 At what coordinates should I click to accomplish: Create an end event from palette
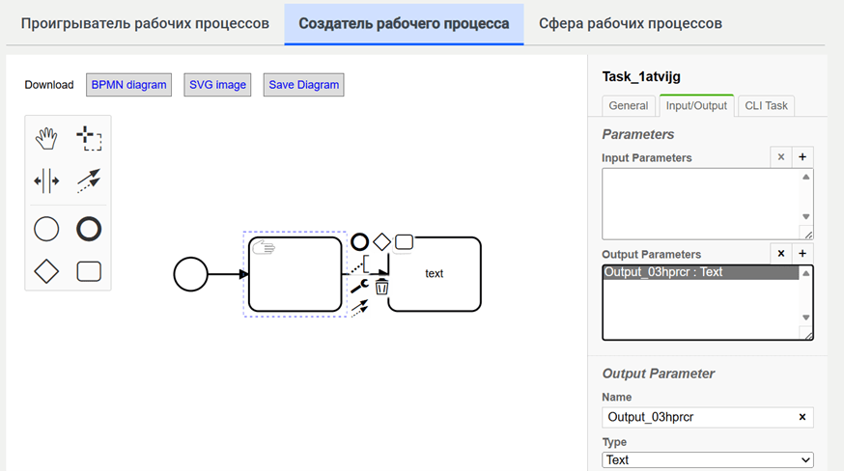[89, 230]
